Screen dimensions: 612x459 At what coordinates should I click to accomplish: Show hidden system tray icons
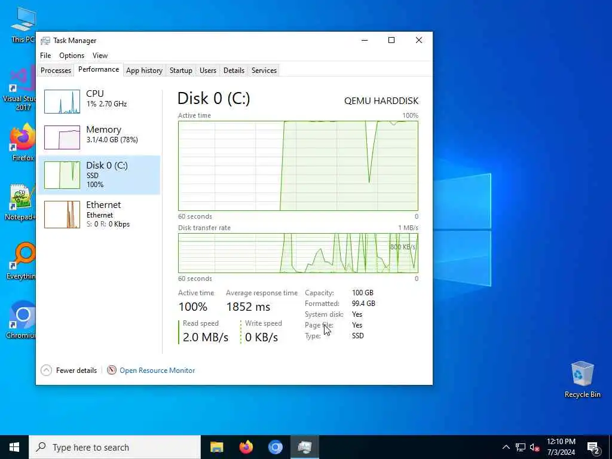506,447
